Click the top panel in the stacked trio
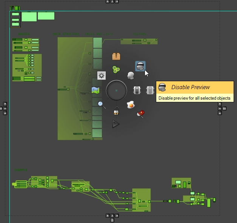This screenshot has height=223, width=237. coord(15,14)
